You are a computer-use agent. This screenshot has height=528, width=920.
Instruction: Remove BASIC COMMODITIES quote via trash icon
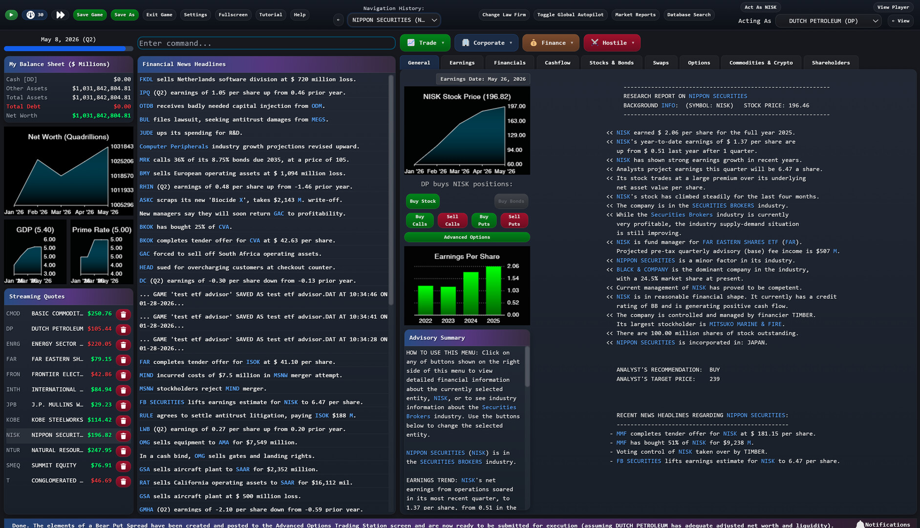(123, 314)
